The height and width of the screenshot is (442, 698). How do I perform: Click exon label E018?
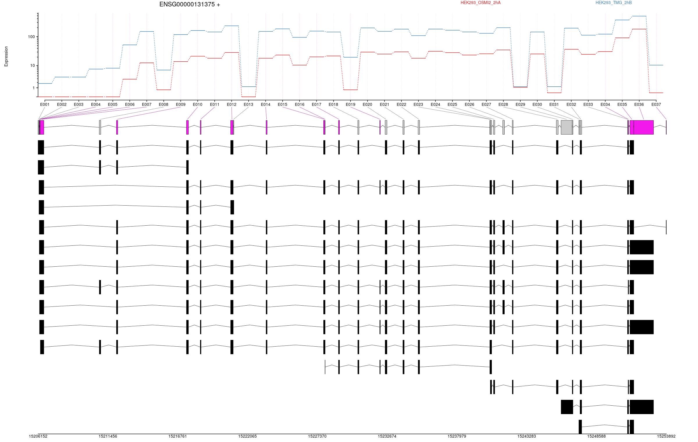333,104
